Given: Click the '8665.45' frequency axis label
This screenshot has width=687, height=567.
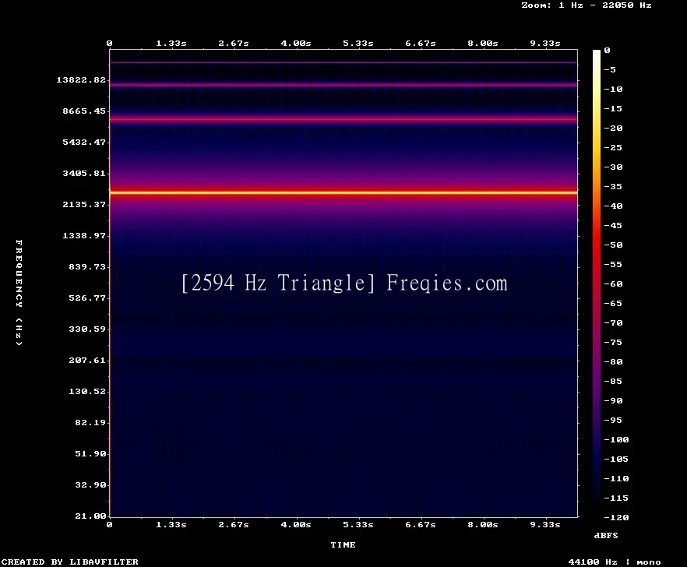Looking at the screenshot, I should [x=84, y=111].
